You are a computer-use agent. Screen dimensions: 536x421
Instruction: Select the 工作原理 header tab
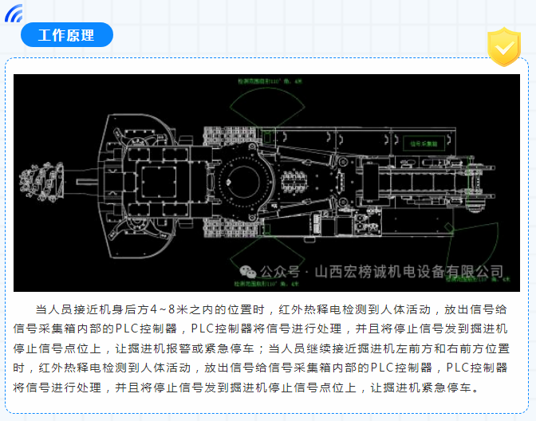pos(67,35)
